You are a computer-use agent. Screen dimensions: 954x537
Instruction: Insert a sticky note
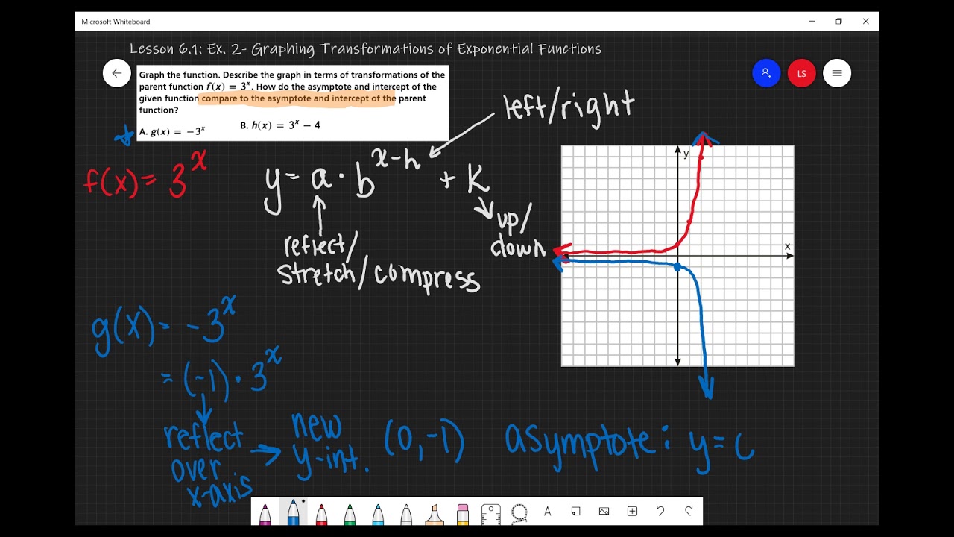click(576, 512)
